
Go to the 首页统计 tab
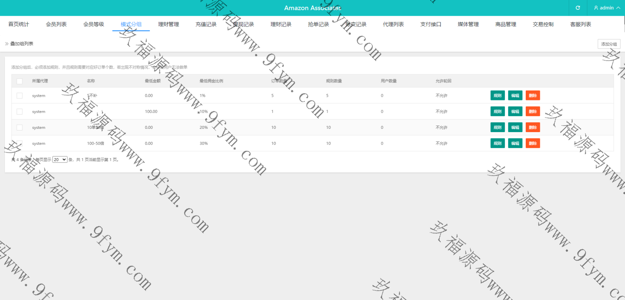(19, 24)
